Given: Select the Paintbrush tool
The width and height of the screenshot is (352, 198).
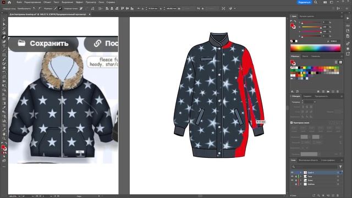Looking at the screenshot, I should pos(4,59).
